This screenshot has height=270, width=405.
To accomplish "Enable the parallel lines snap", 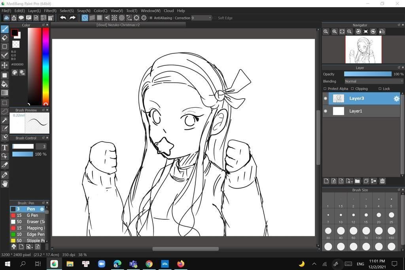I will click(92, 18).
